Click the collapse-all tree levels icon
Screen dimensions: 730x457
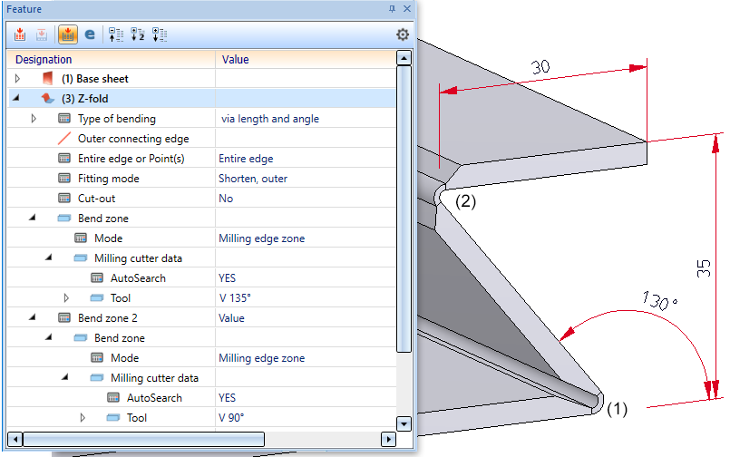click(x=115, y=34)
